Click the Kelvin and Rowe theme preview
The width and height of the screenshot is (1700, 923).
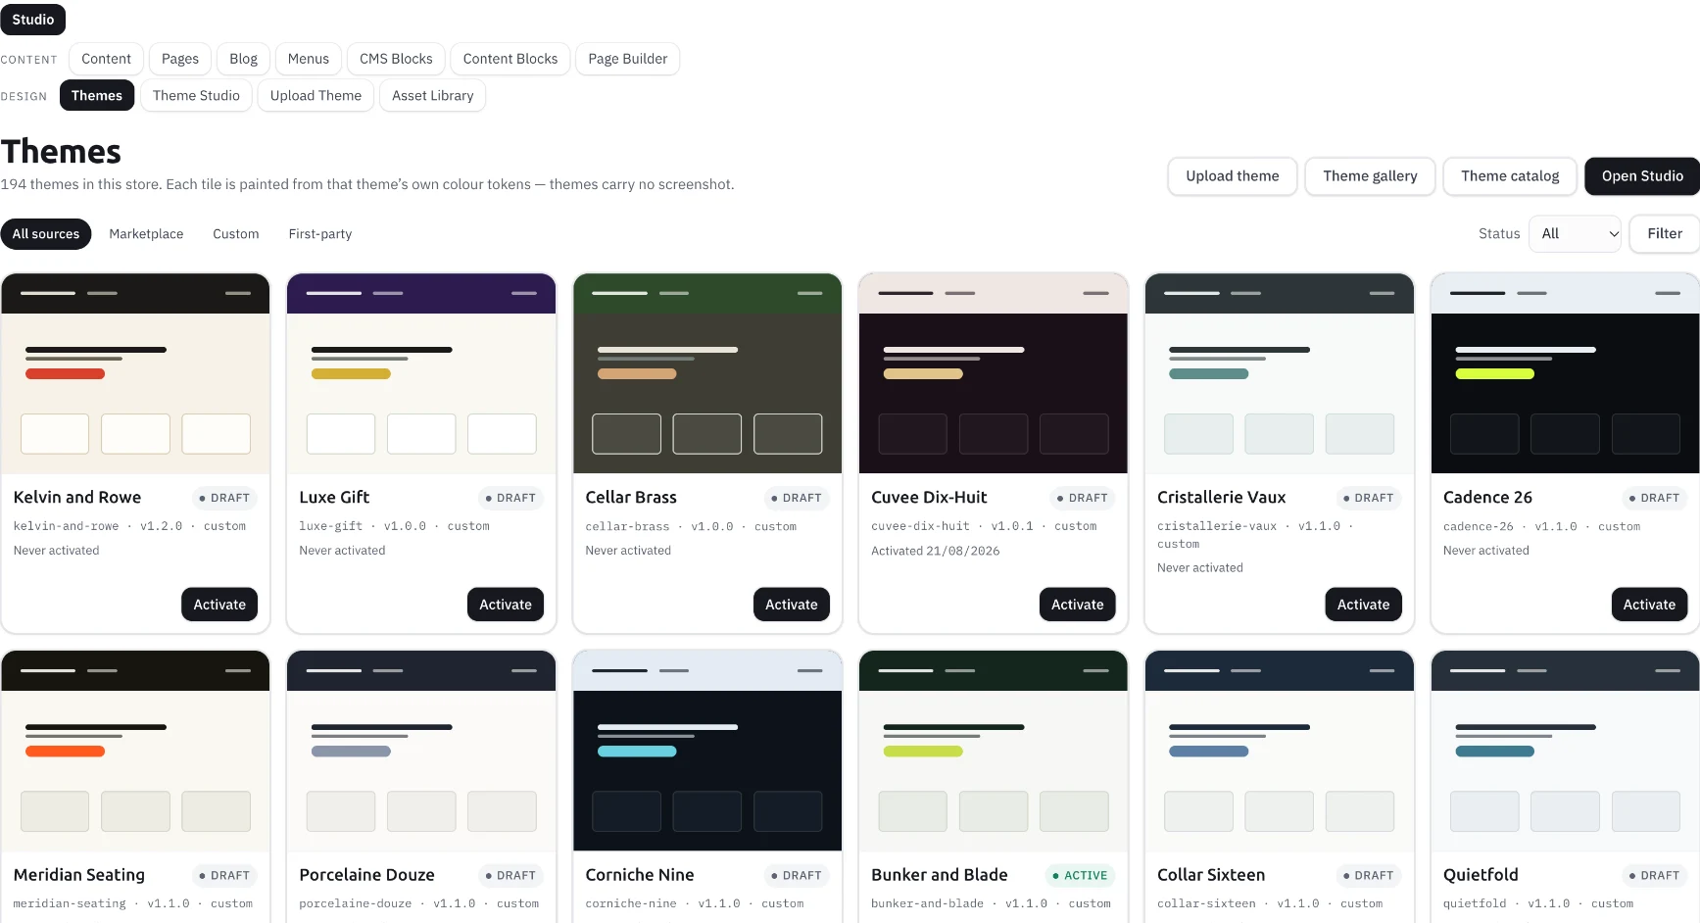tap(135, 373)
